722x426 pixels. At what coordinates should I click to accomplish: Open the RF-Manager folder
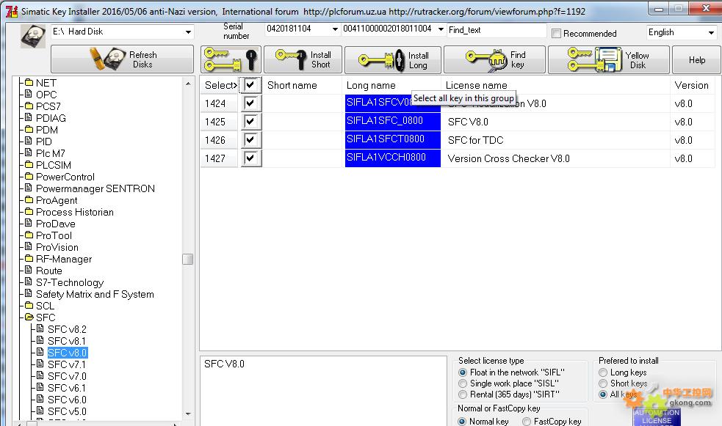(64, 259)
